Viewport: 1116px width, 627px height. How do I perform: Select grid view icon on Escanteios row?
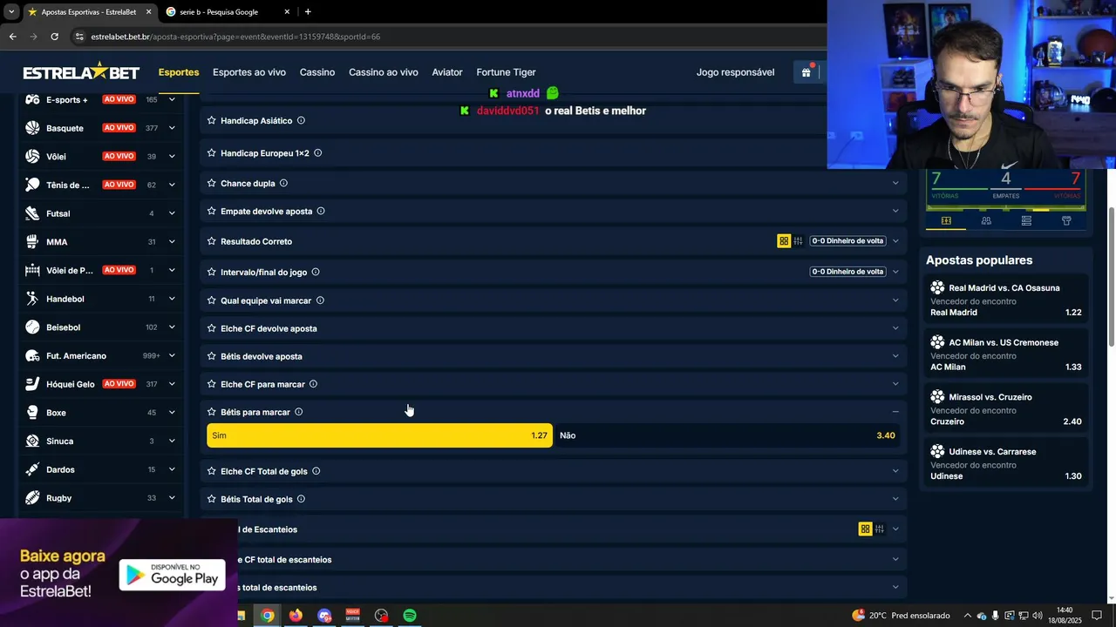(x=865, y=529)
